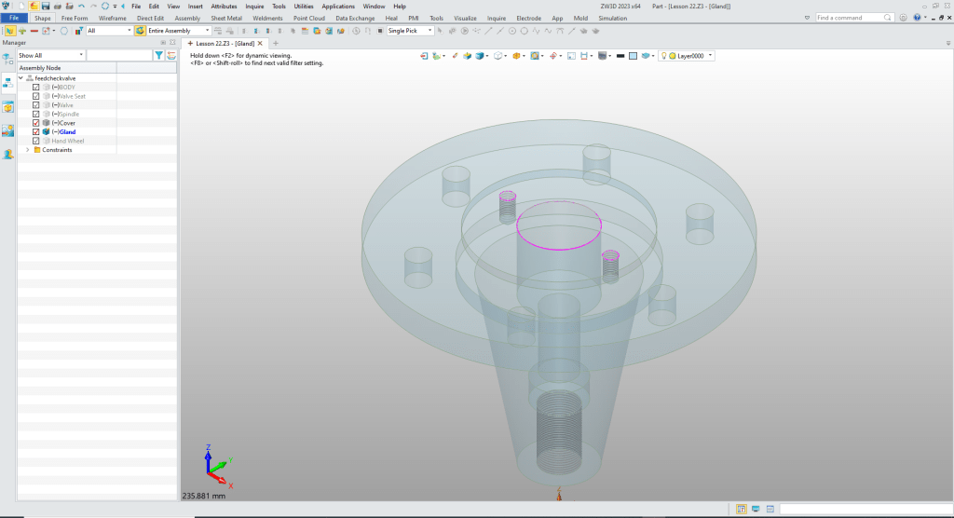Click the black color swatch in view toolbar
The image size is (954, 518).
[620, 56]
